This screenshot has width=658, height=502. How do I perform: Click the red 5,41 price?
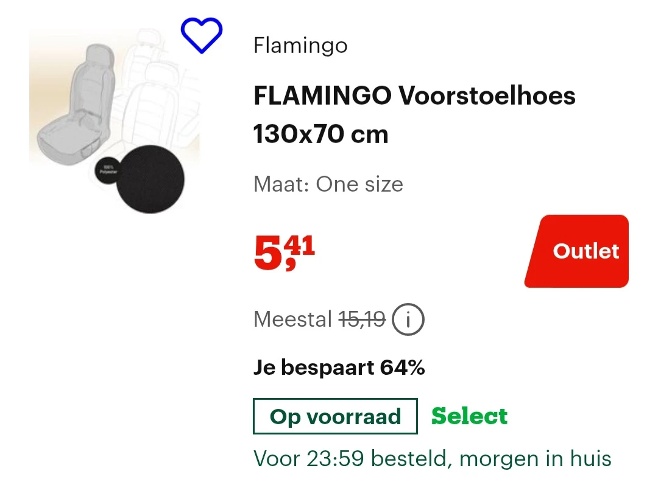click(285, 253)
